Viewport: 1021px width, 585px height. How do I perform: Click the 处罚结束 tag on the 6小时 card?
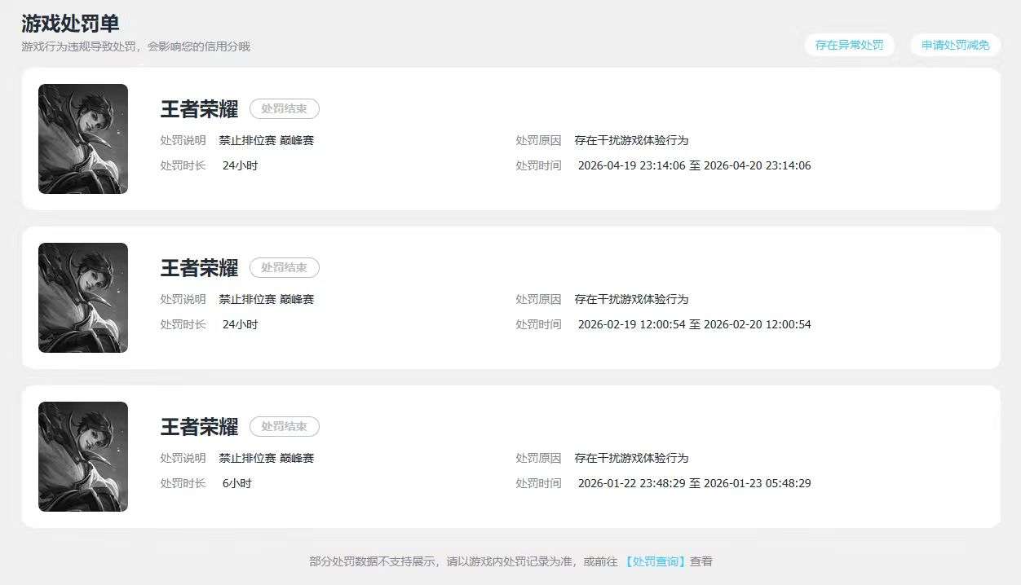[284, 426]
